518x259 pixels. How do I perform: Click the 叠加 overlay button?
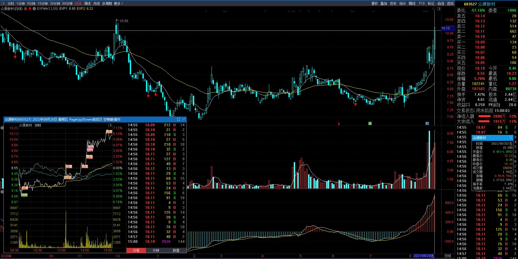pos(384,4)
